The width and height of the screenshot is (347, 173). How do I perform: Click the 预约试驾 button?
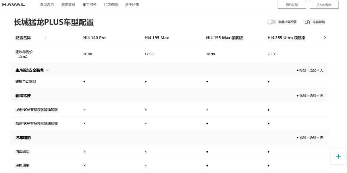(x=292, y=4)
